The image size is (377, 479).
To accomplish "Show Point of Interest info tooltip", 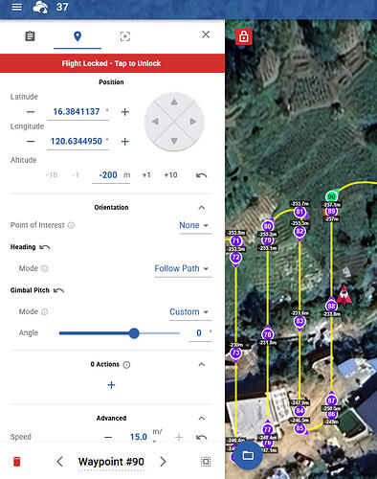I will (x=71, y=225).
